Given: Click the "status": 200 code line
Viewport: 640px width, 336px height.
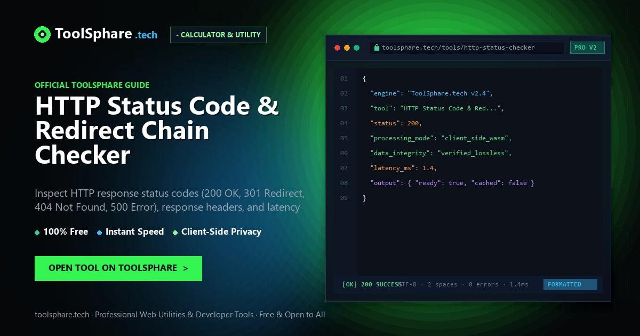Looking at the screenshot, I should 396,123.
